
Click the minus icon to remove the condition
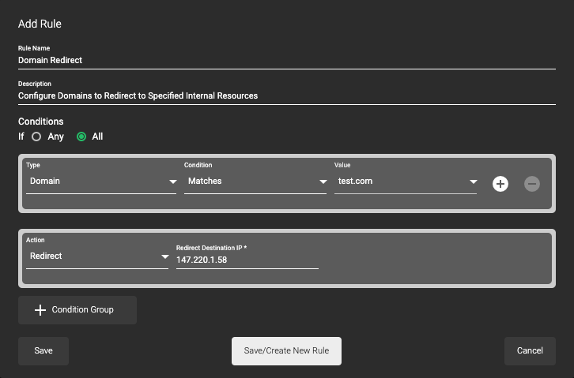coord(532,183)
